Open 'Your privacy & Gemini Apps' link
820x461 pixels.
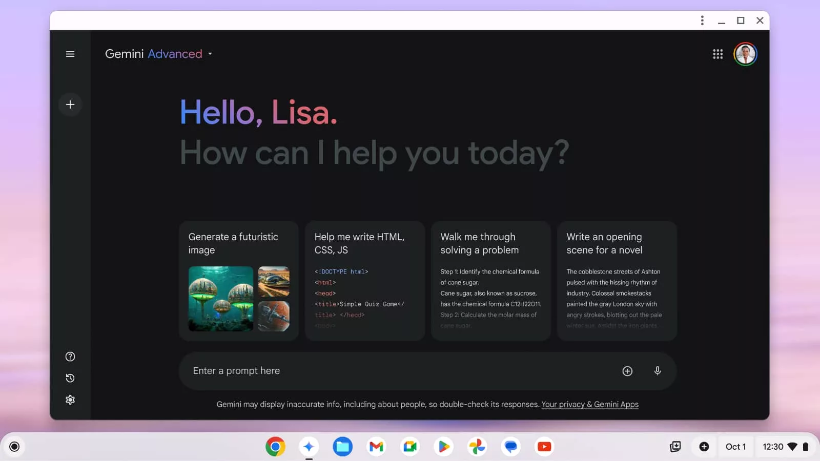tap(590, 404)
